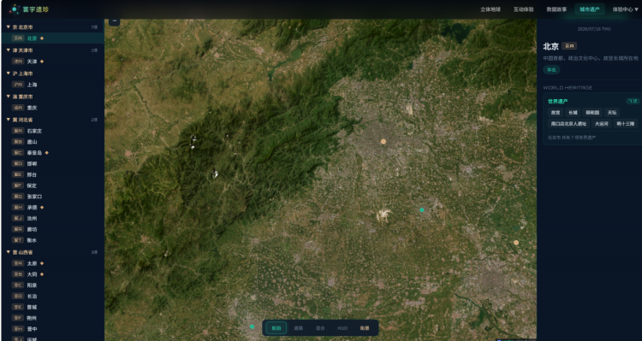Click the heritage diamond icon beside 承德
This screenshot has width=642, height=341.
click(42, 208)
